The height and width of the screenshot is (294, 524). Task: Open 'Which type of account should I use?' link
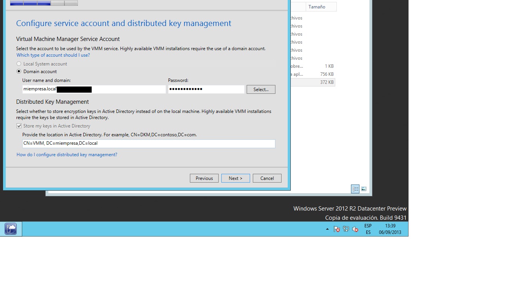pyautogui.click(x=53, y=55)
